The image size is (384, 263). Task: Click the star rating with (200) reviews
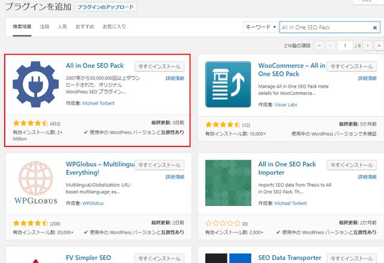click(x=31, y=223)
